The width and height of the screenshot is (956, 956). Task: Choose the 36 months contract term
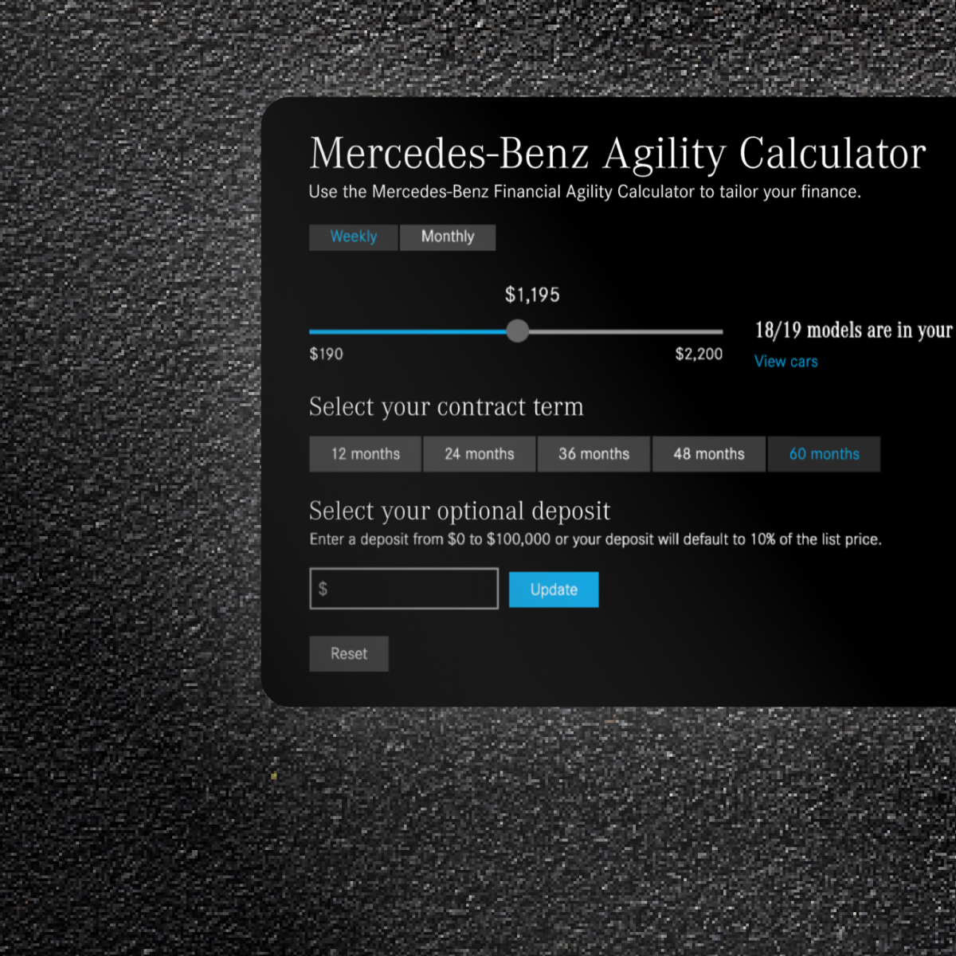[594, 454]
